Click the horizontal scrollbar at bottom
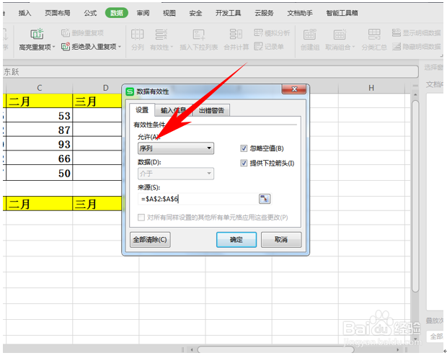This screenshot has height=358, width=447. (275, 349)
